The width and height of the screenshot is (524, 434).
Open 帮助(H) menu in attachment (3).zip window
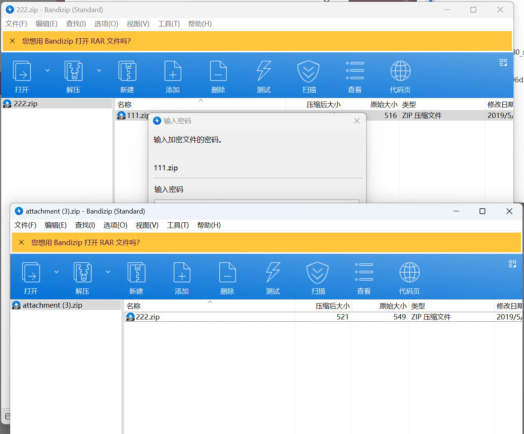click(x=209, y=225)
